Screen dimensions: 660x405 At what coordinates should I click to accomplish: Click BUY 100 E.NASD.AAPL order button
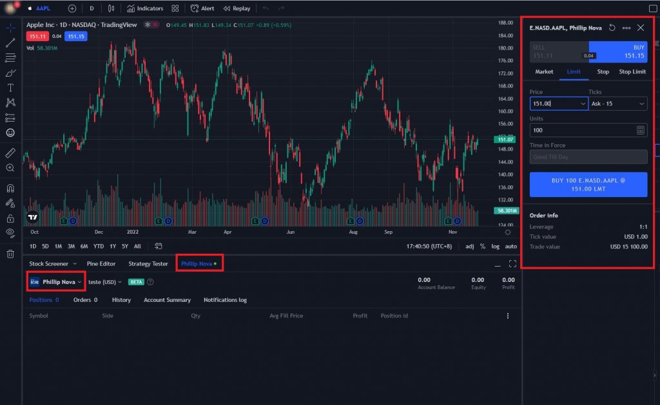(588, 185)
